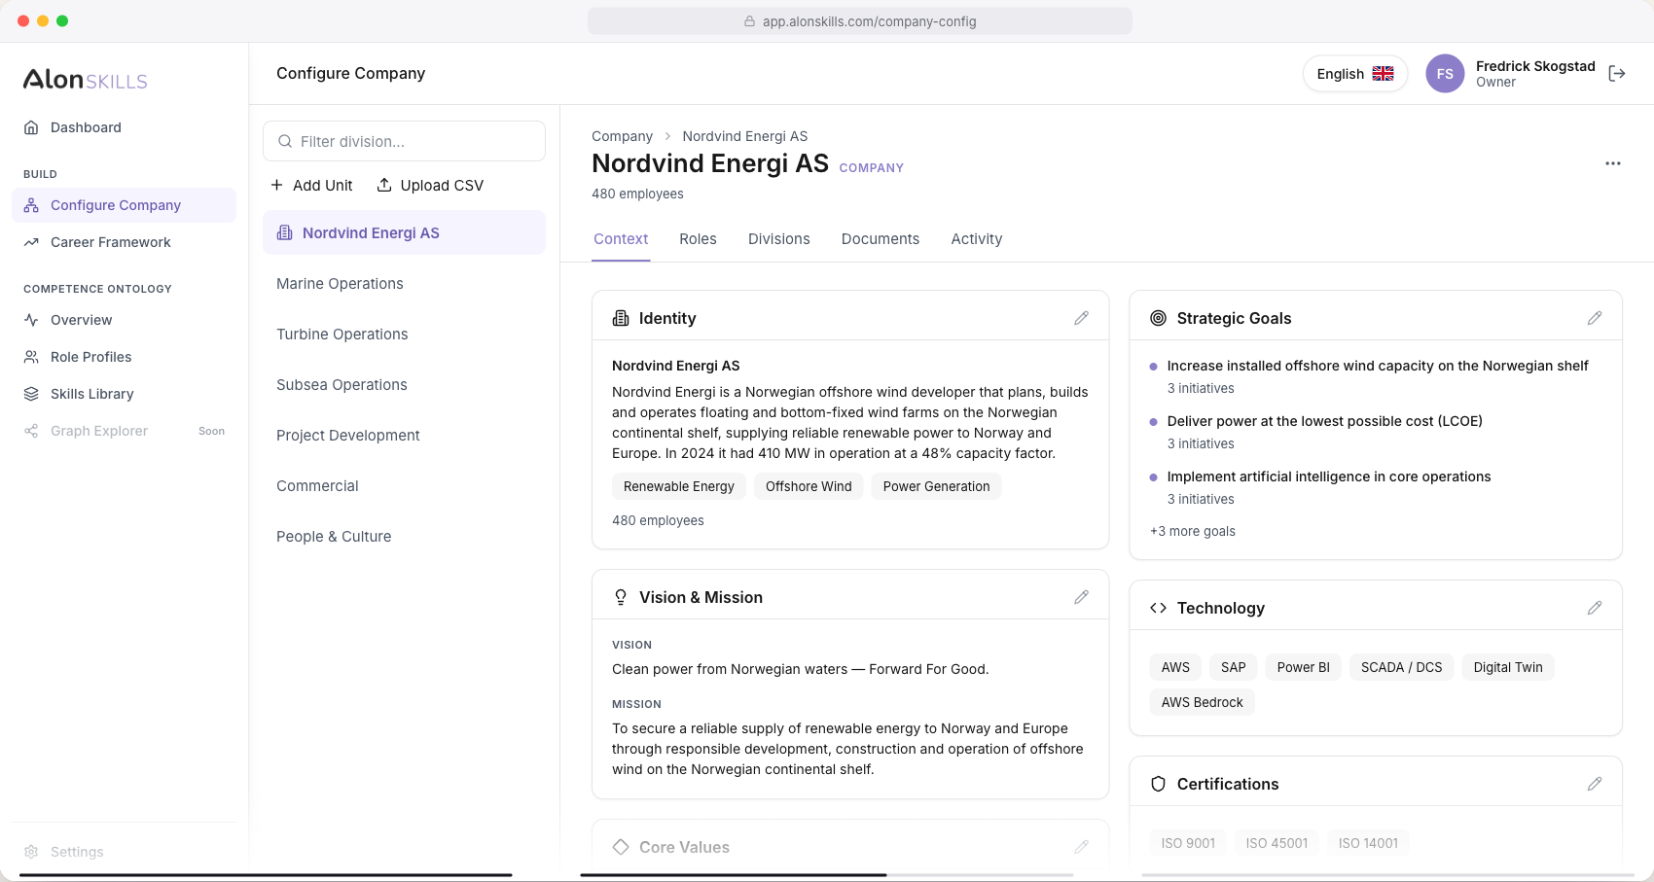Viewport: 1654px width, 882px height.
Task: Click the Skills Library layers icon
Action: pos(31,394)
